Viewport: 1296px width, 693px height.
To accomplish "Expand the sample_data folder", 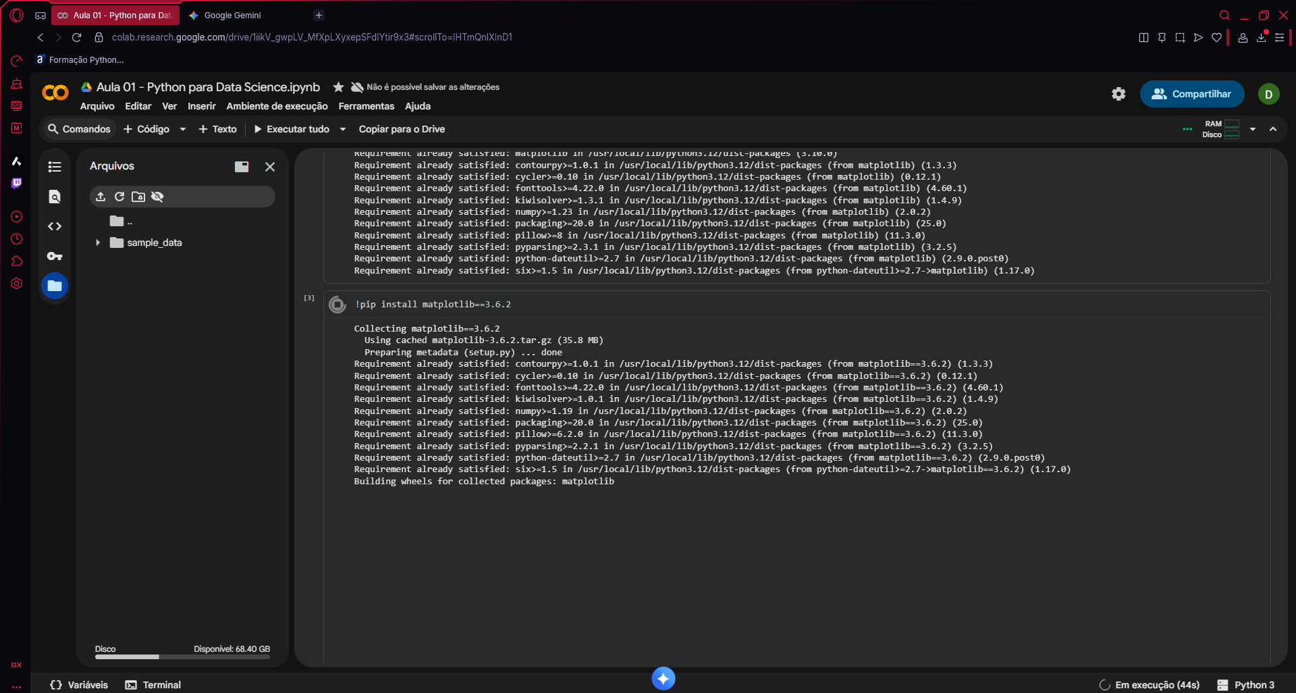I will tap(98, 242).
